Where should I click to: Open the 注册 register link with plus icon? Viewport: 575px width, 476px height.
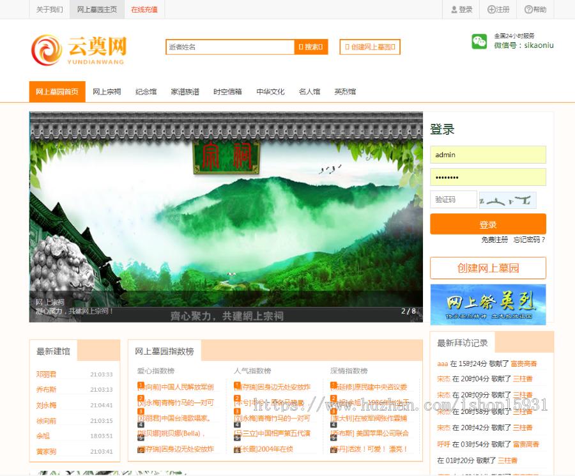tap(498, 10)
